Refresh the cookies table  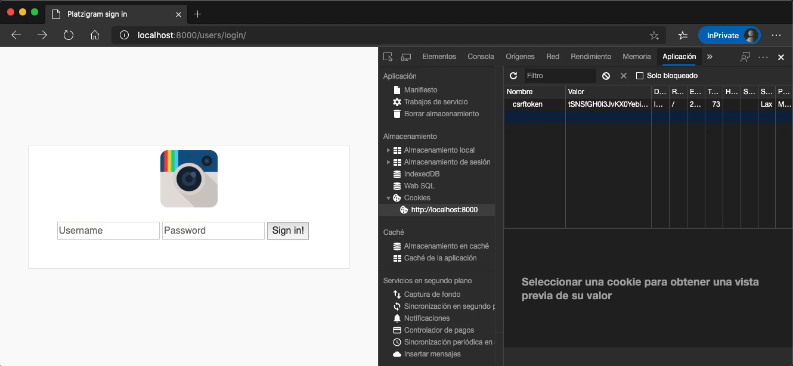pos(513,76)
